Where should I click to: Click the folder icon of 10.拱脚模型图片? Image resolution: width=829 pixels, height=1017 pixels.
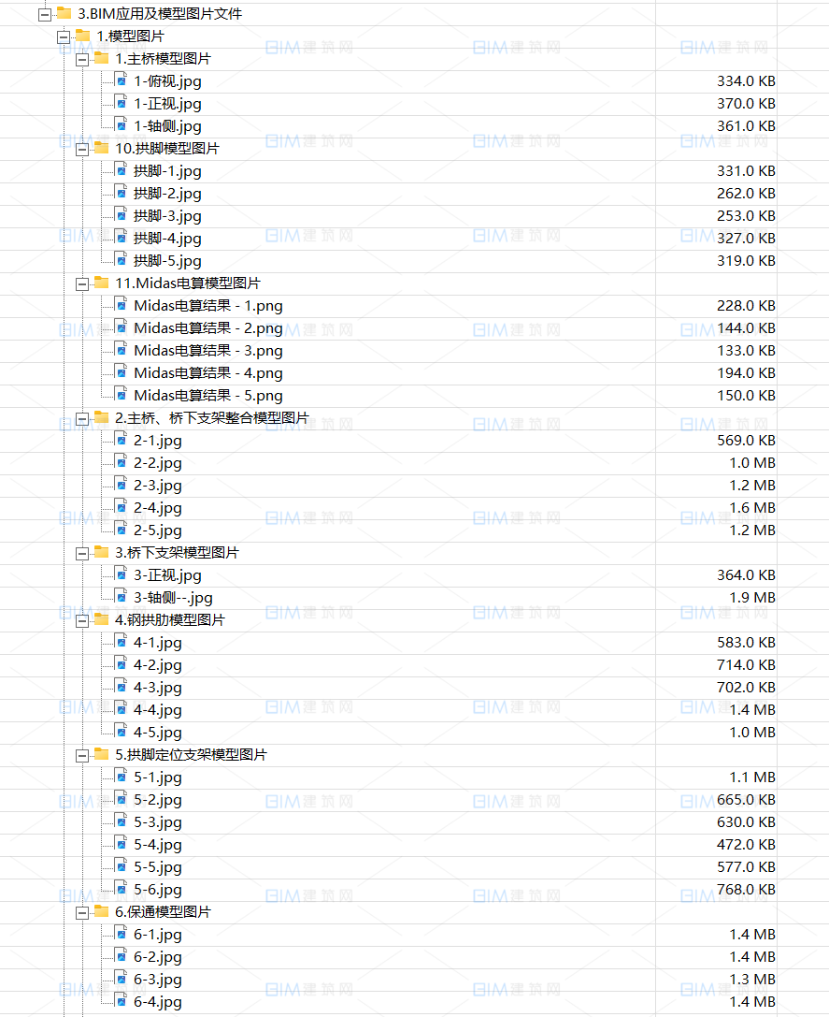click(x=101, y=148)
